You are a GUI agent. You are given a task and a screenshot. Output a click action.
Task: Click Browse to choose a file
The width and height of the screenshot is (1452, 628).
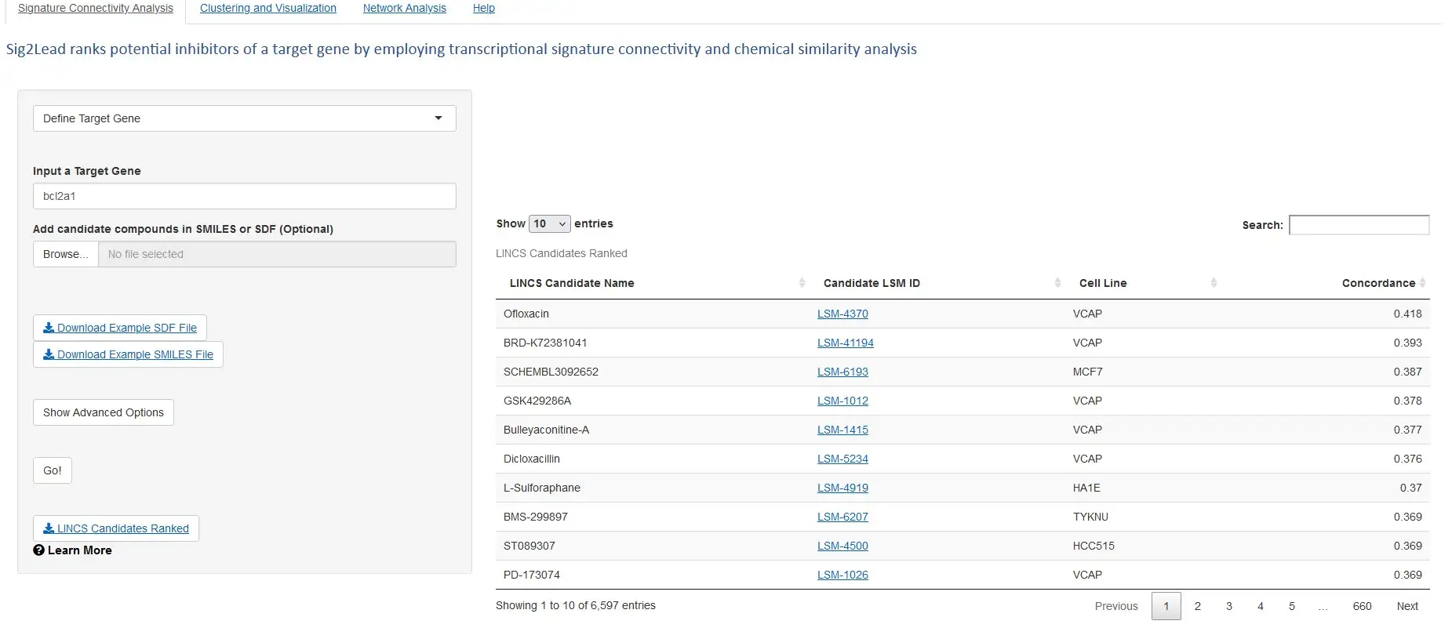point(65,254)
